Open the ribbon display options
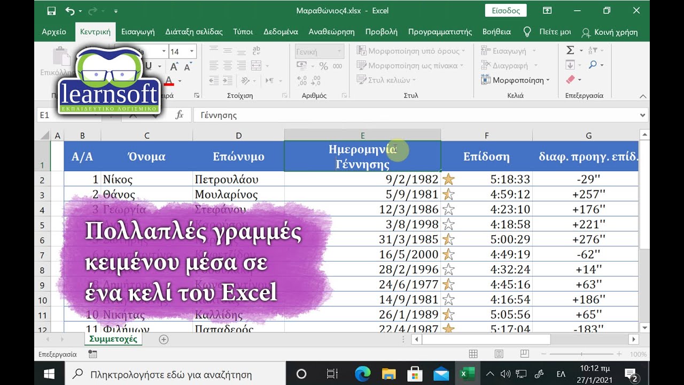The width and height of the screenshot is (684, 385). point(547,11)
